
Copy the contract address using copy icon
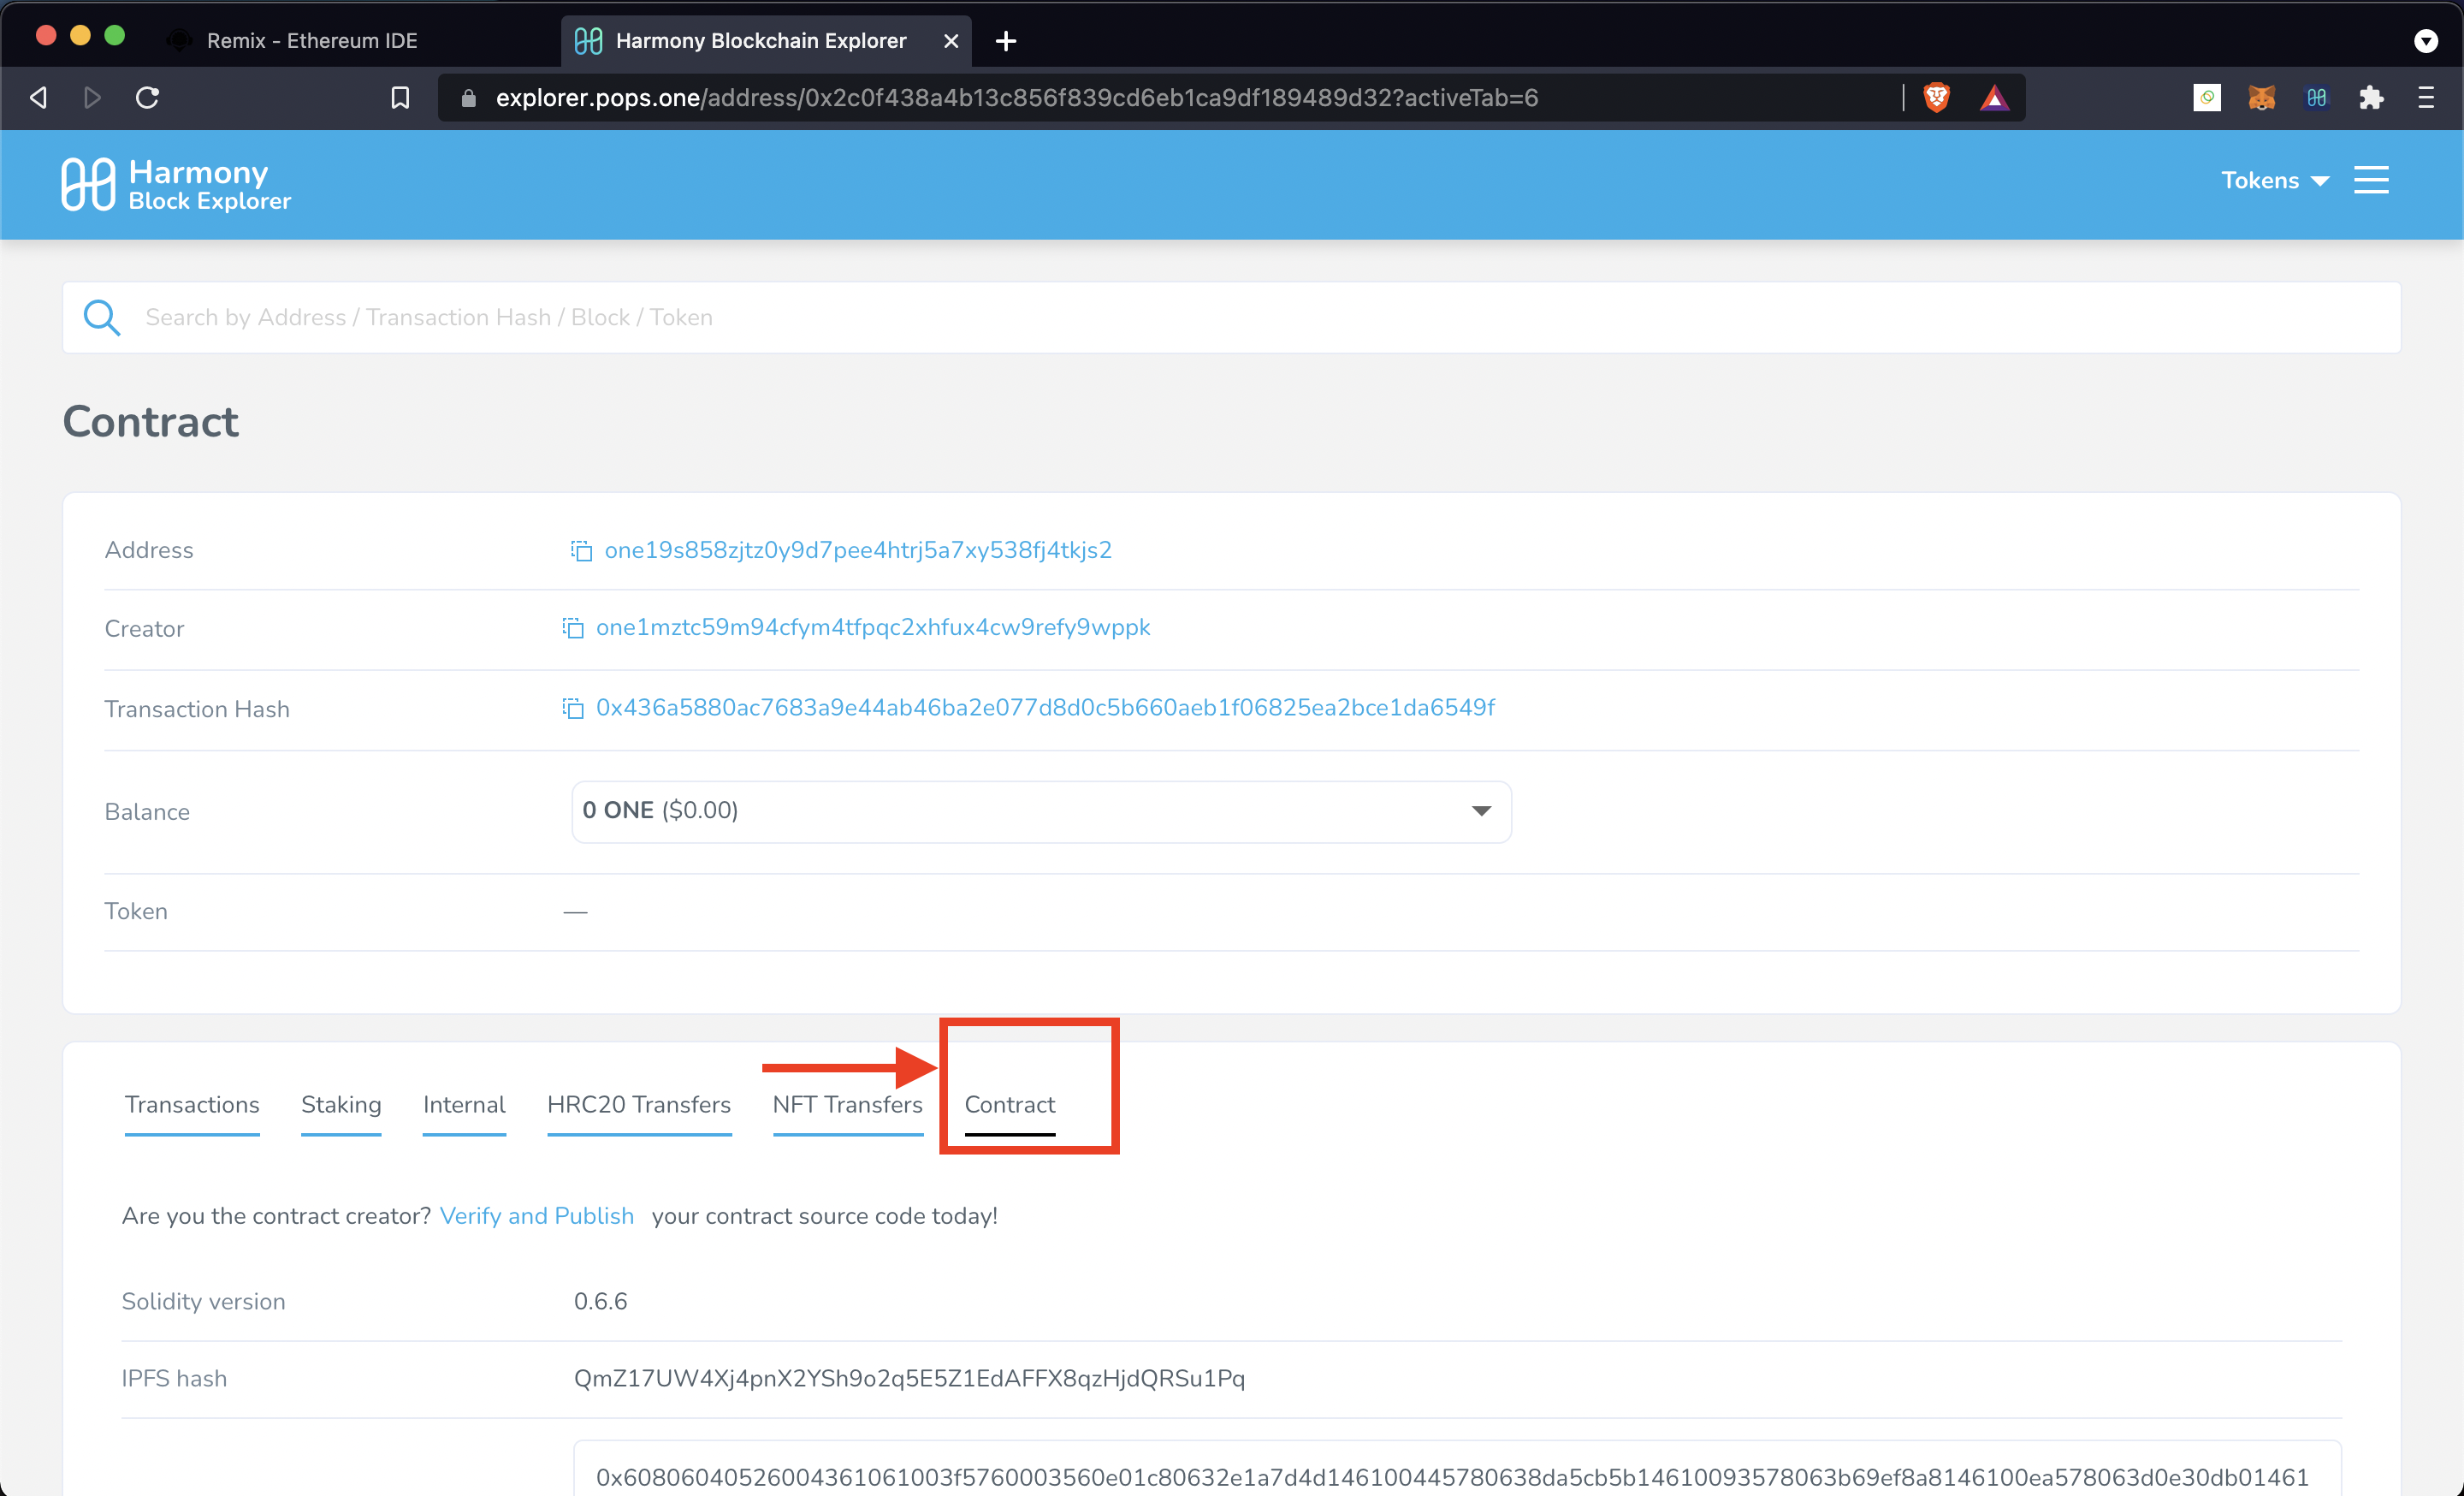pyautogui.click(x=581, y=551)
